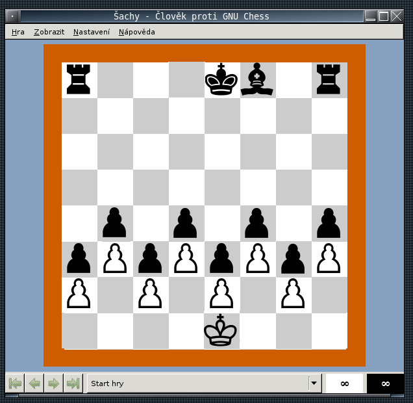The image size is (413, 403).
Task: Maximize the Šachy window
Action: (x=384, y=16)
